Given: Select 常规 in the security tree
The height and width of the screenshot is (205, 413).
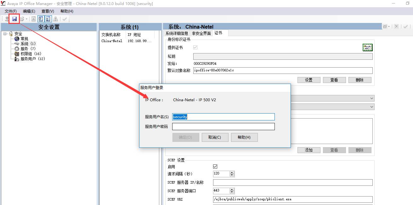Looking at the screenshot, I should click(x=24, y=39).
